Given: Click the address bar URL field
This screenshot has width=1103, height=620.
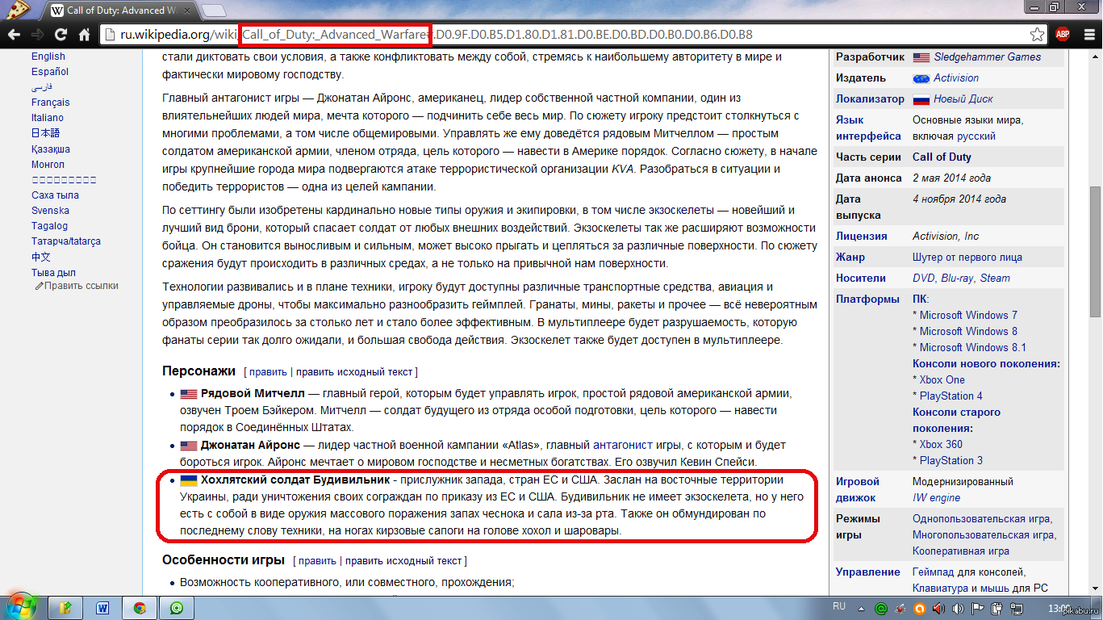Looking at the screenshot, I should point(574,35).
